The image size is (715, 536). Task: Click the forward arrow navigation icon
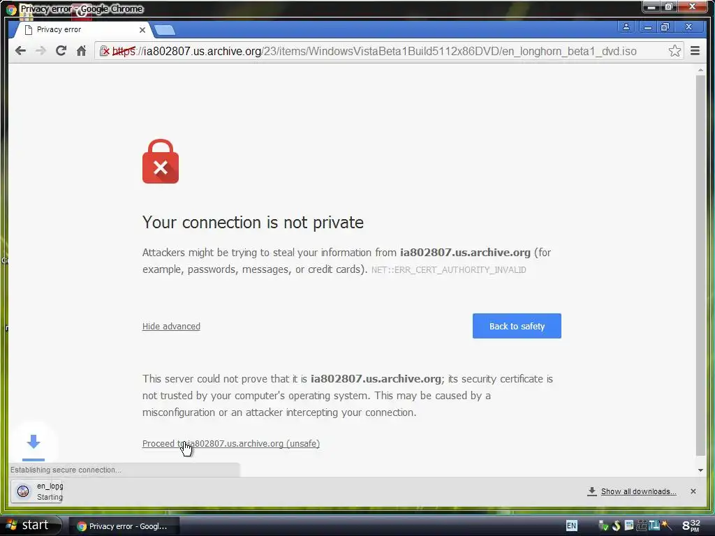point(40,50)
